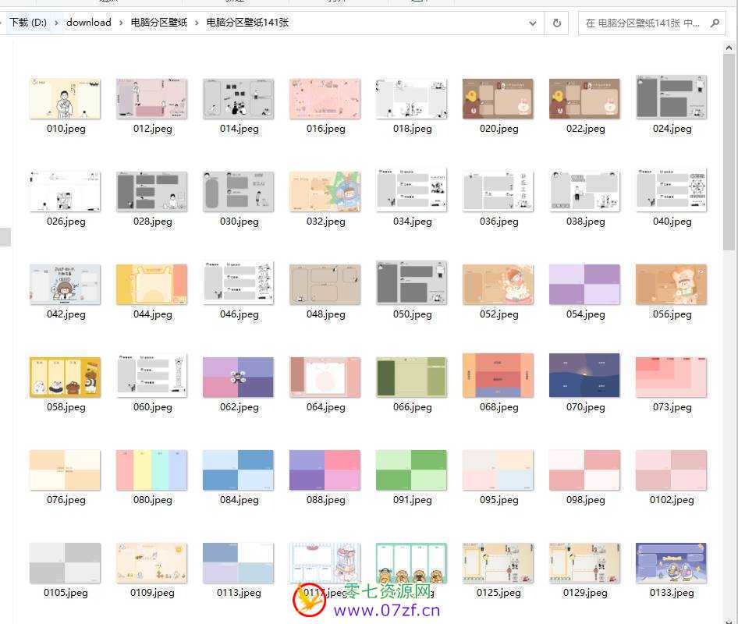
Task: Expand chevron after 'download' in breadcrumb
Action: click(x=121, y=23)
